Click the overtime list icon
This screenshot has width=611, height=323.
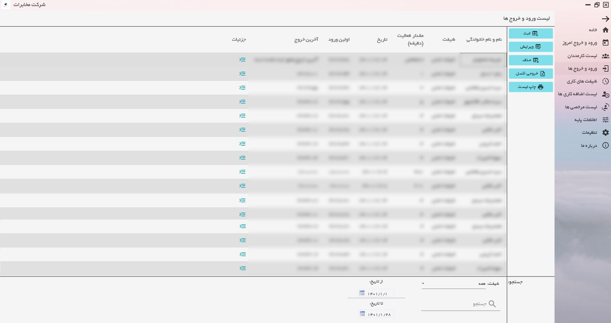pos(605,94)
